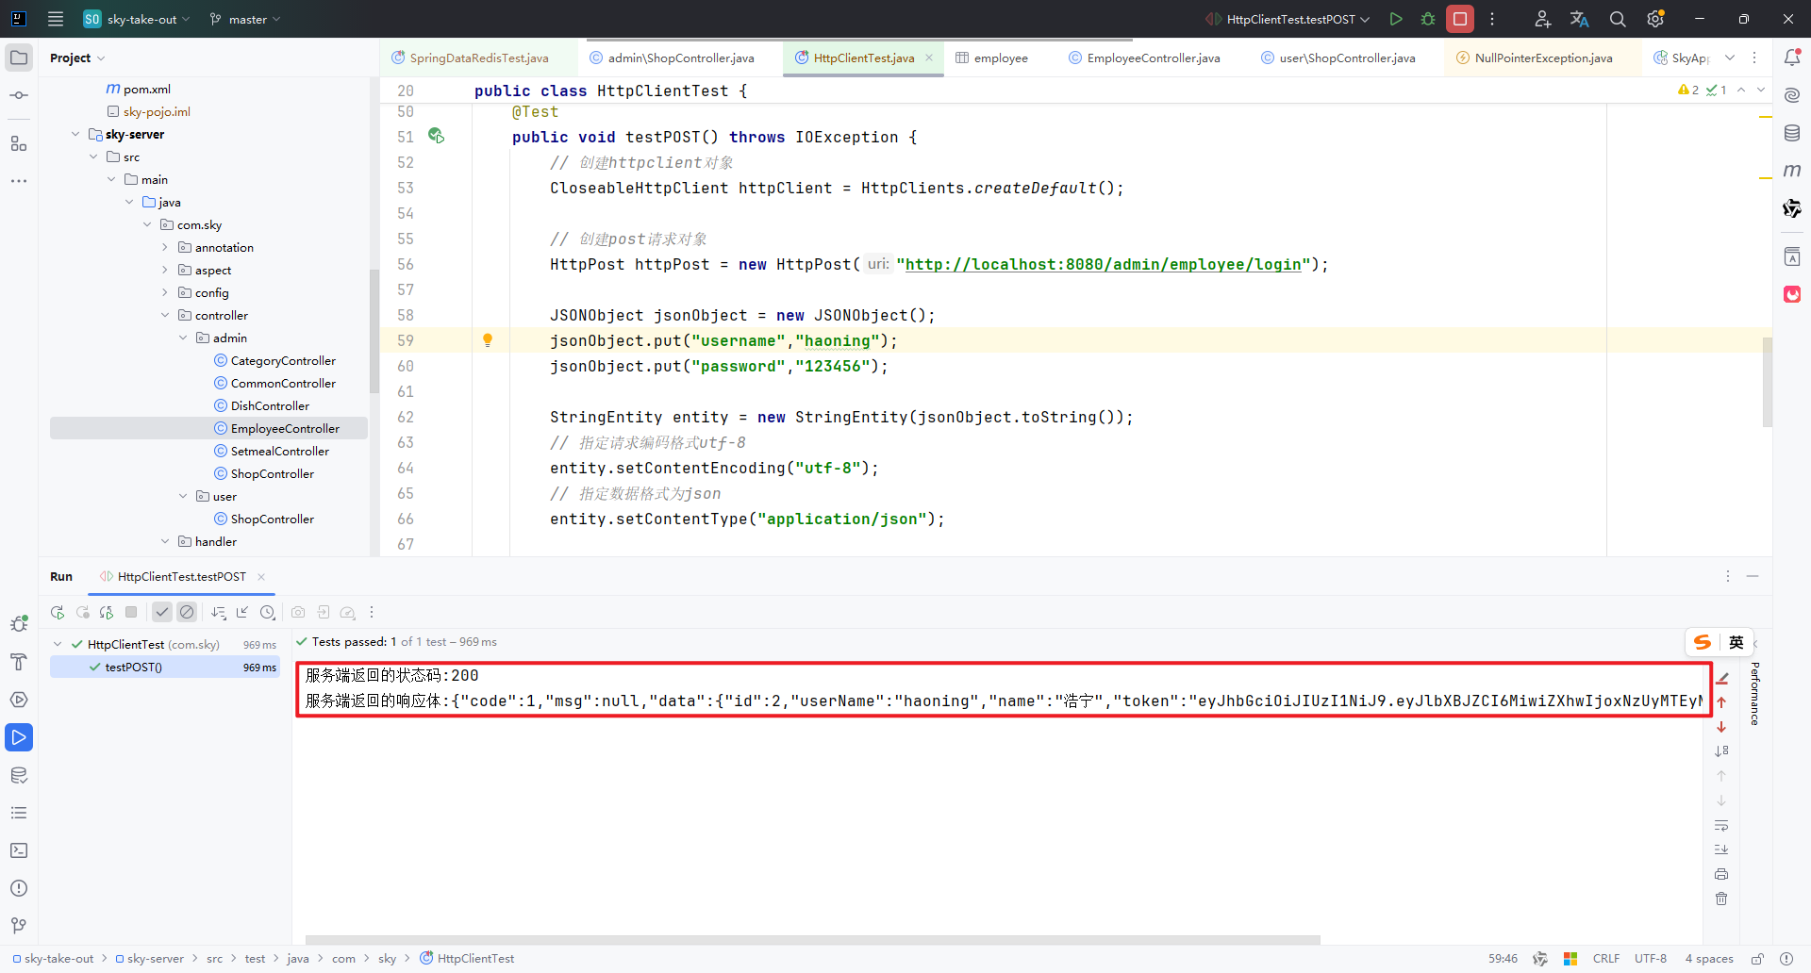Open the Terminal tool window

19,850
